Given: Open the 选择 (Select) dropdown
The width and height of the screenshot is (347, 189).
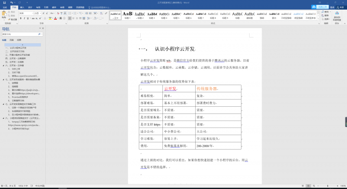Looking at the screenshot, I should [326, 19].
